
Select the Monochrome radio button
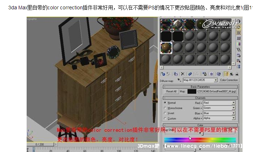165,108
